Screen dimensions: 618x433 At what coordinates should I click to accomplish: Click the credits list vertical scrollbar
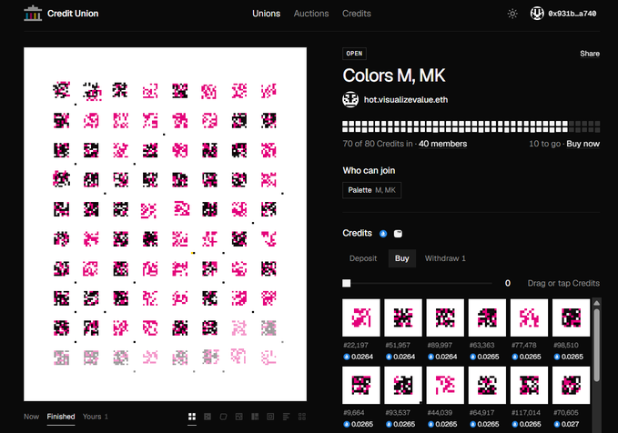(597, 345)
